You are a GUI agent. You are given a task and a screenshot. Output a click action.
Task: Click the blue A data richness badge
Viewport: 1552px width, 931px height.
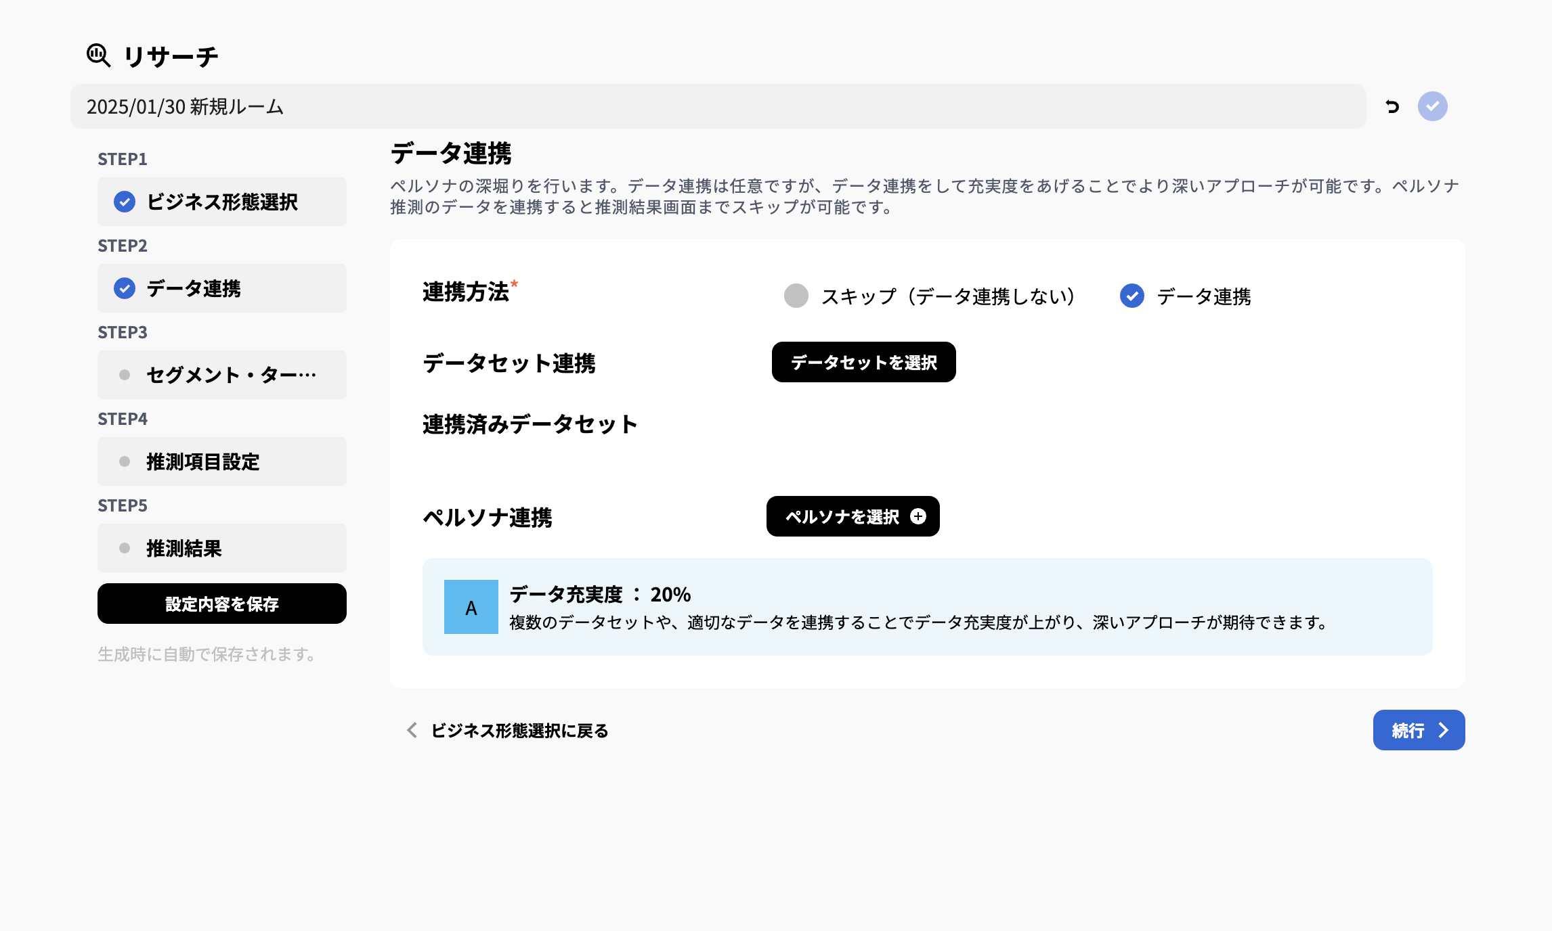[x=471, y=607]
